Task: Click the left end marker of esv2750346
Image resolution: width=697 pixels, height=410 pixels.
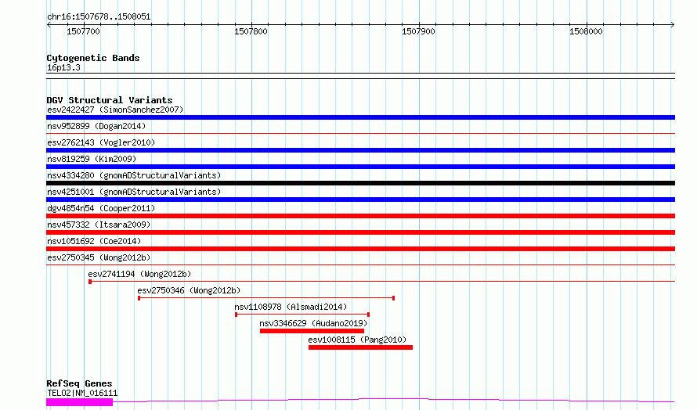Action: tap(139, 298)
